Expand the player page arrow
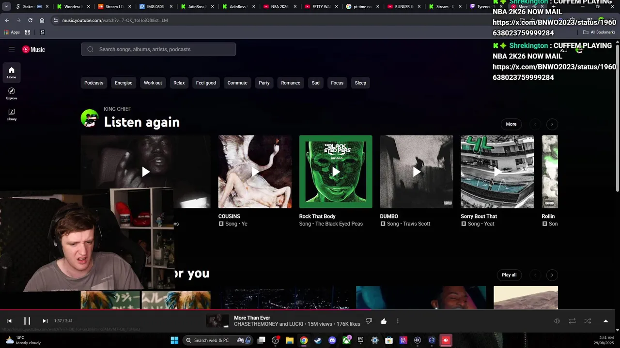 [x=605, y=321]
